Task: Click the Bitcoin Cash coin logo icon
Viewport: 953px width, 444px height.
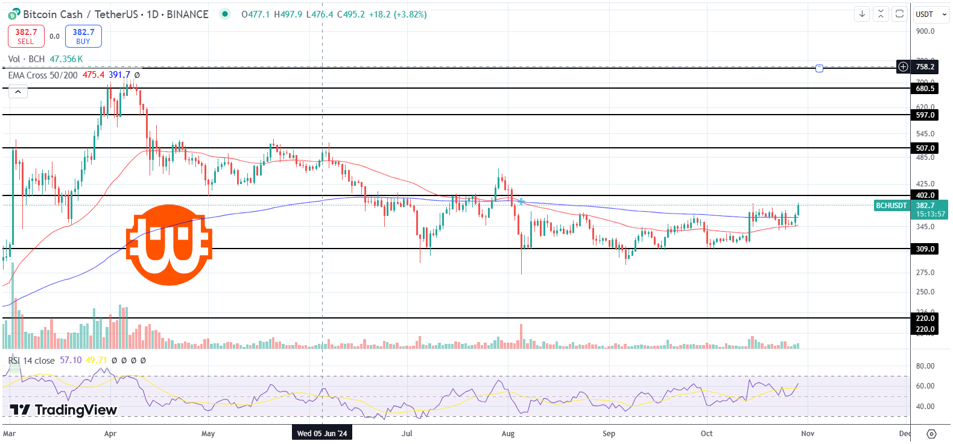Action: [14, 14]
